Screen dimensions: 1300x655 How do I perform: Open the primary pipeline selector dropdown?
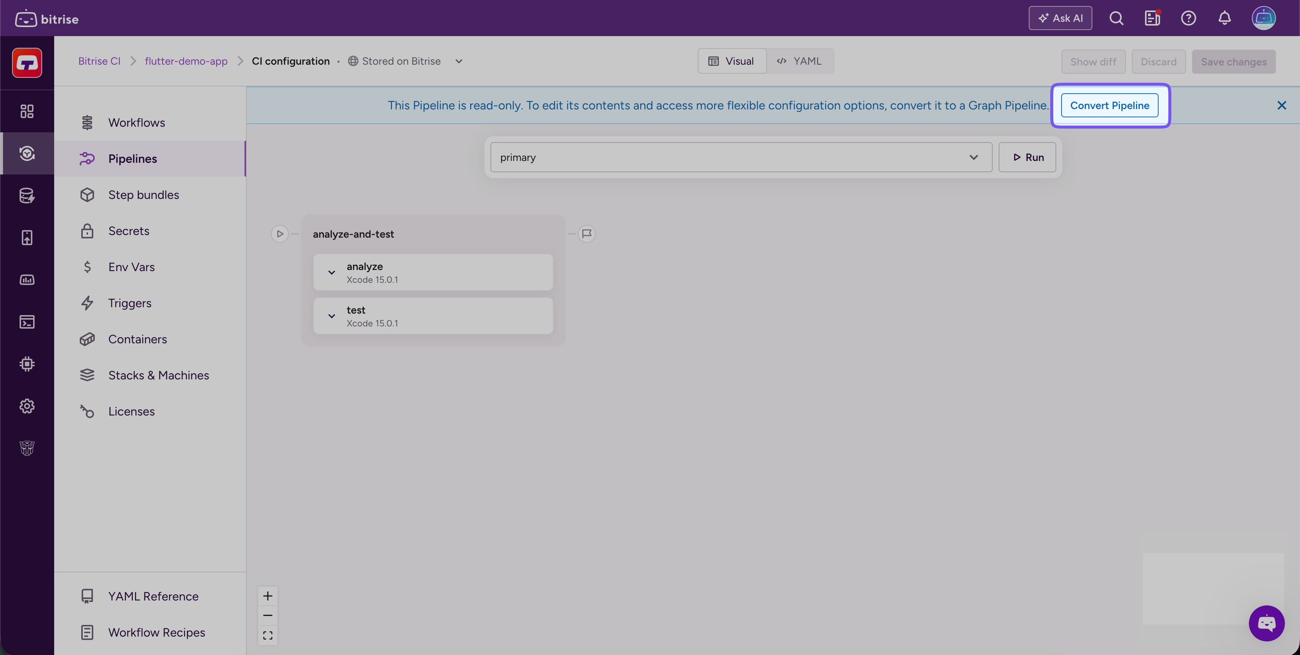tap(741, 158)
